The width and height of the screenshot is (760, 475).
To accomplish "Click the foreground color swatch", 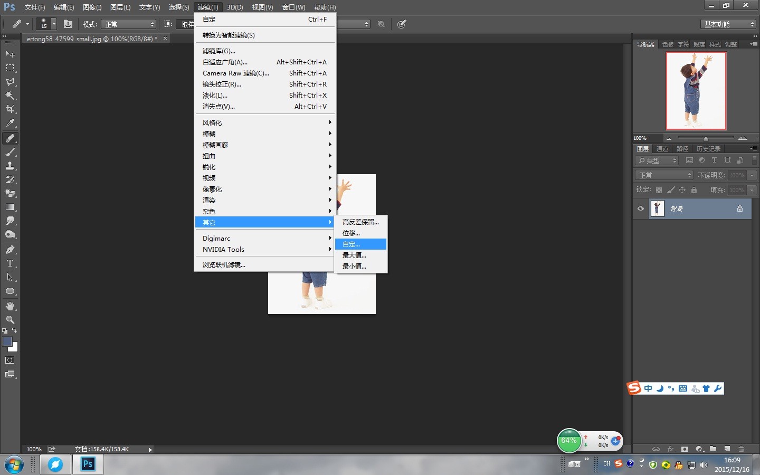I will pos(7,341).
